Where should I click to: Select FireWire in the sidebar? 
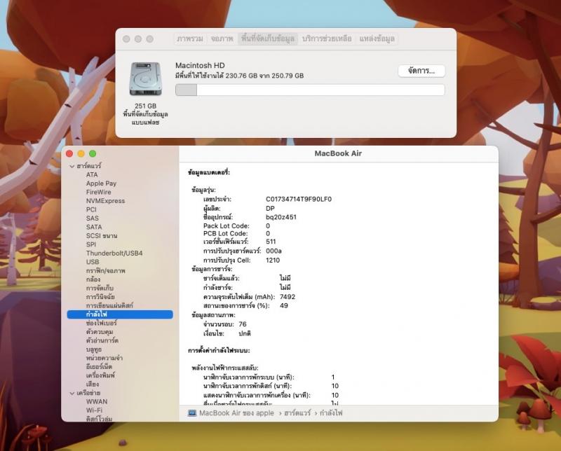(98, 193)
